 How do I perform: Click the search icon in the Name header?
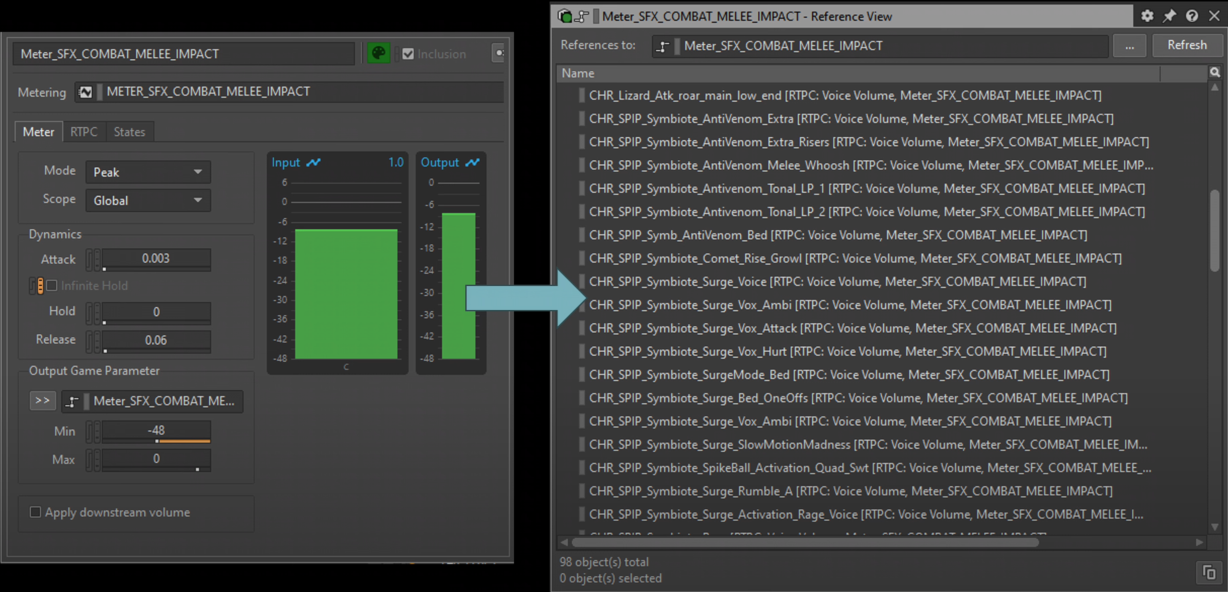pos(1215,73)
